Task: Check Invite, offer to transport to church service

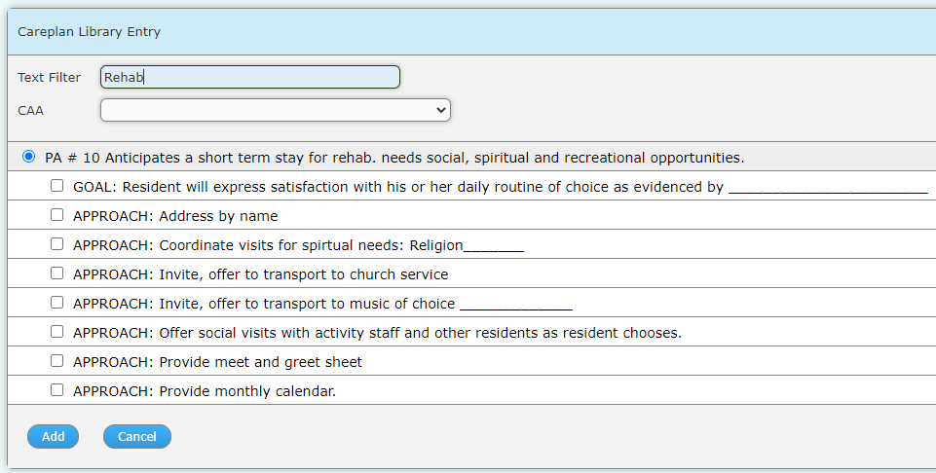Action: (56, 273)
